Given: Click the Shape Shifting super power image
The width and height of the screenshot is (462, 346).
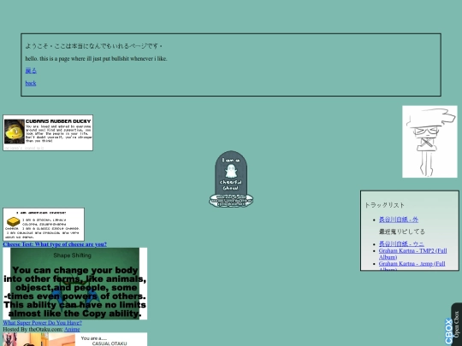Looking at the screenshot, I should tap(74, 284).
